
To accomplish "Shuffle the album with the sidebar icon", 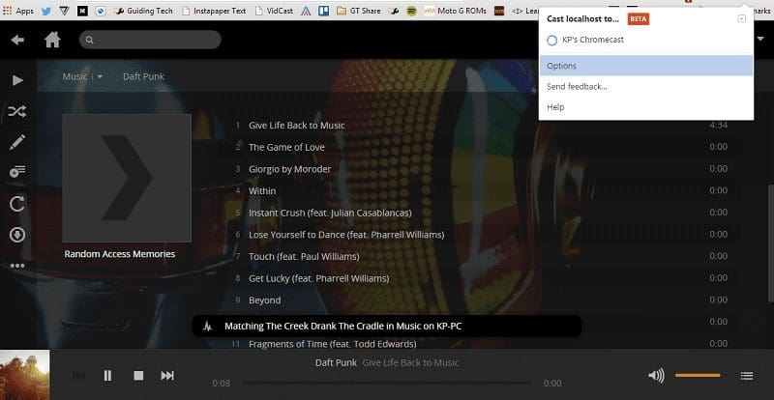I will pos(17,111).
